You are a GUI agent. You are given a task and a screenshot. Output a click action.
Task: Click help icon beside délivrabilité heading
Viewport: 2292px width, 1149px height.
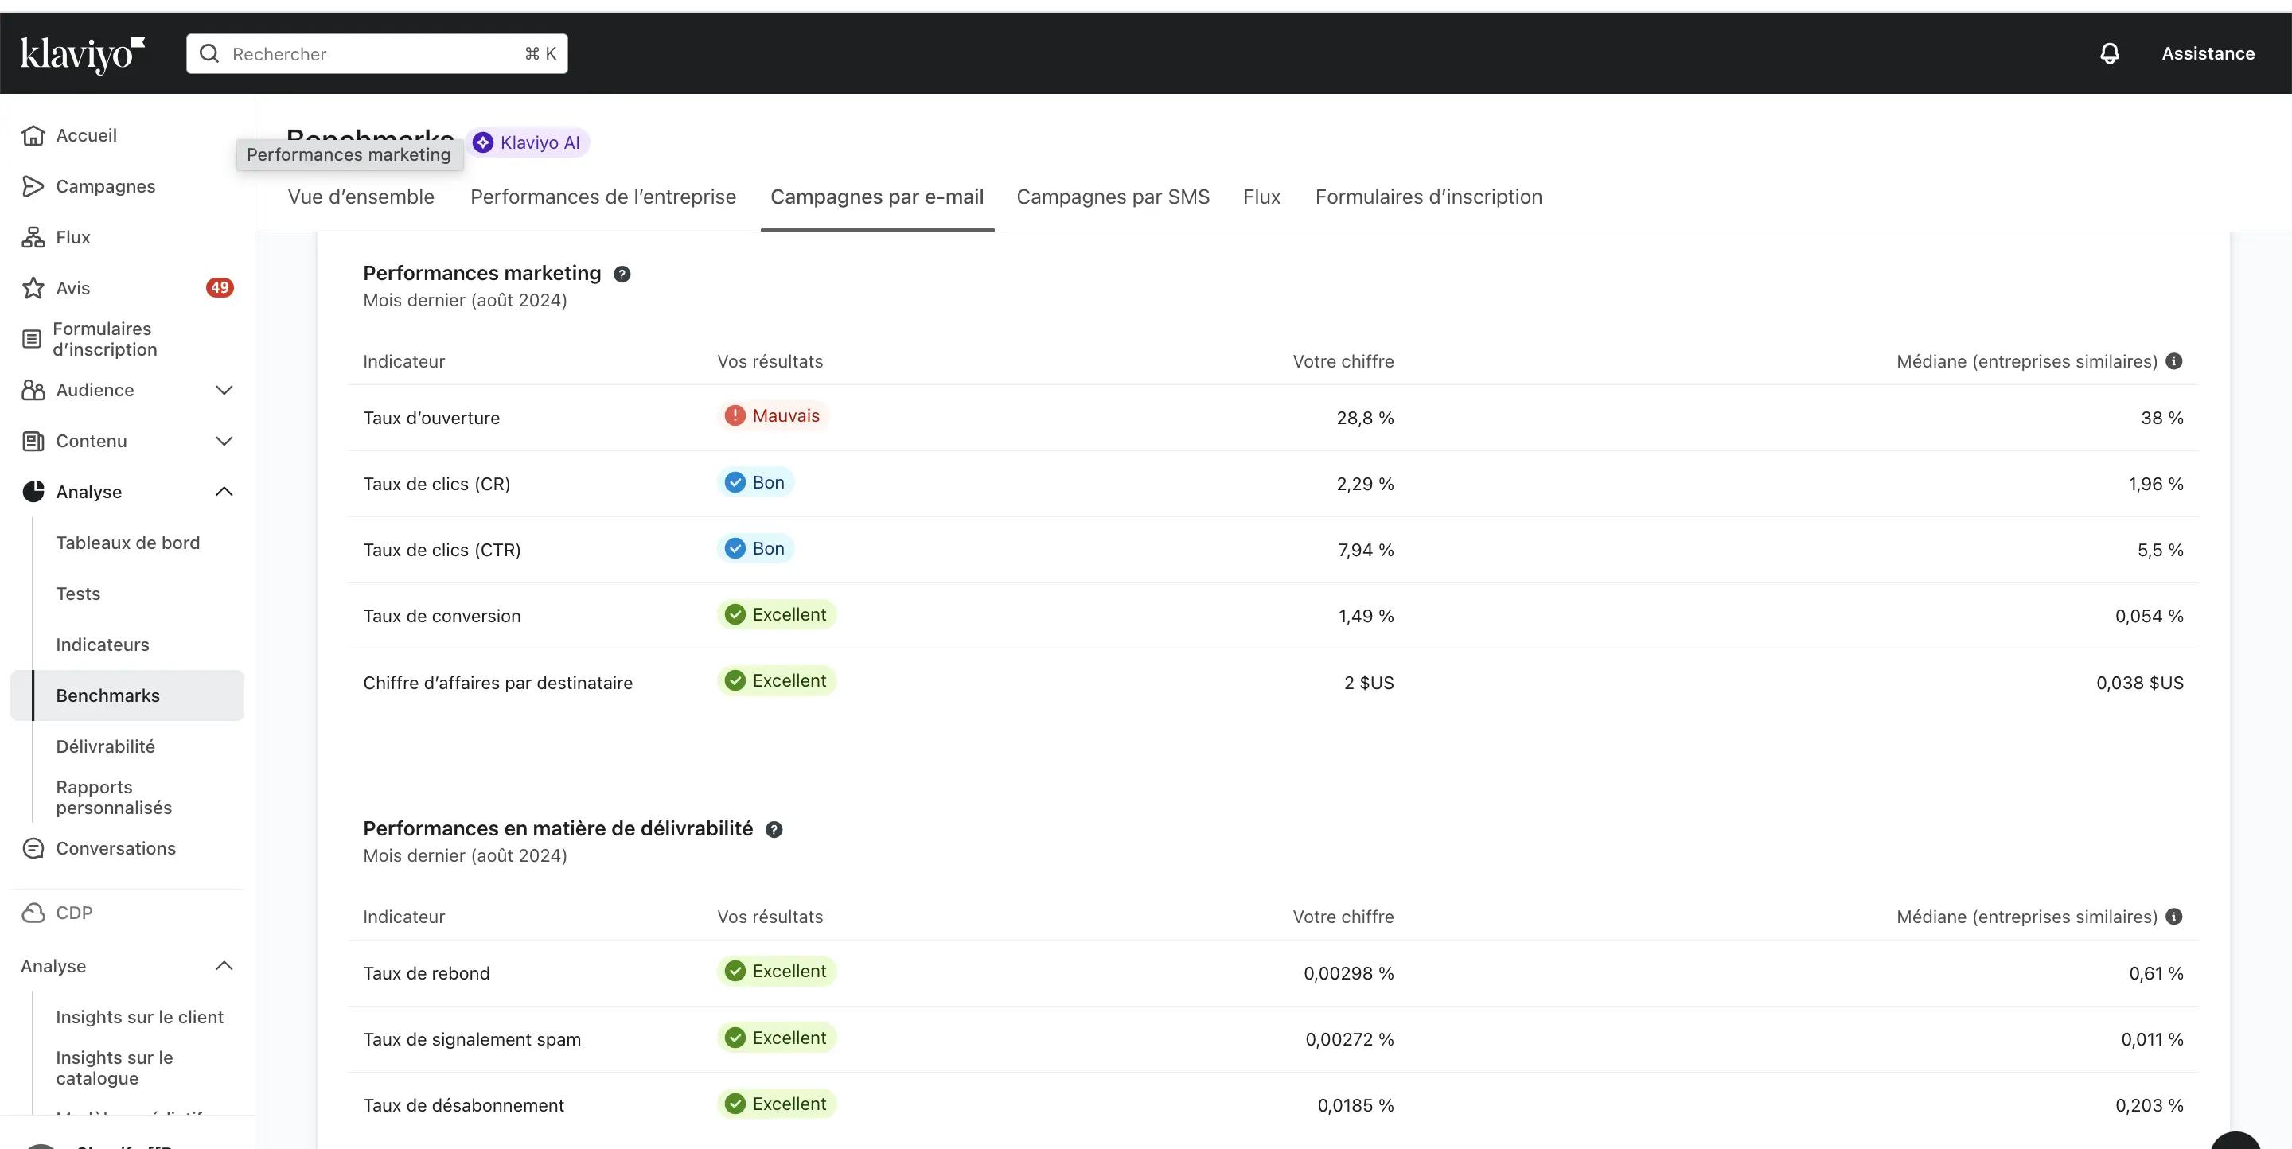click(774, 830)
